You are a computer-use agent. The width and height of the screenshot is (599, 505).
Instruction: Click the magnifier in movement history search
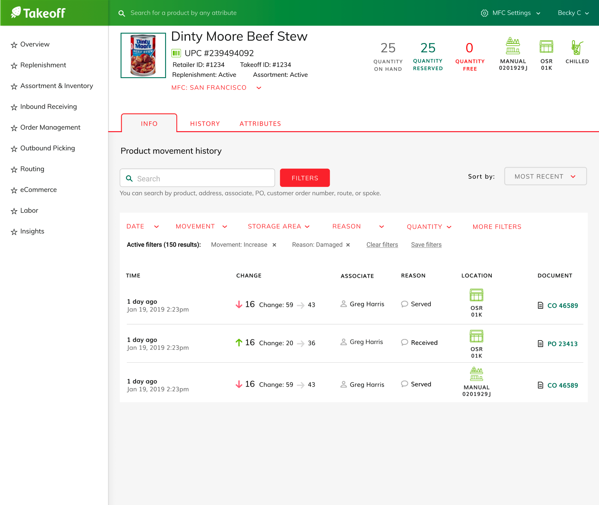click(129, 178)
